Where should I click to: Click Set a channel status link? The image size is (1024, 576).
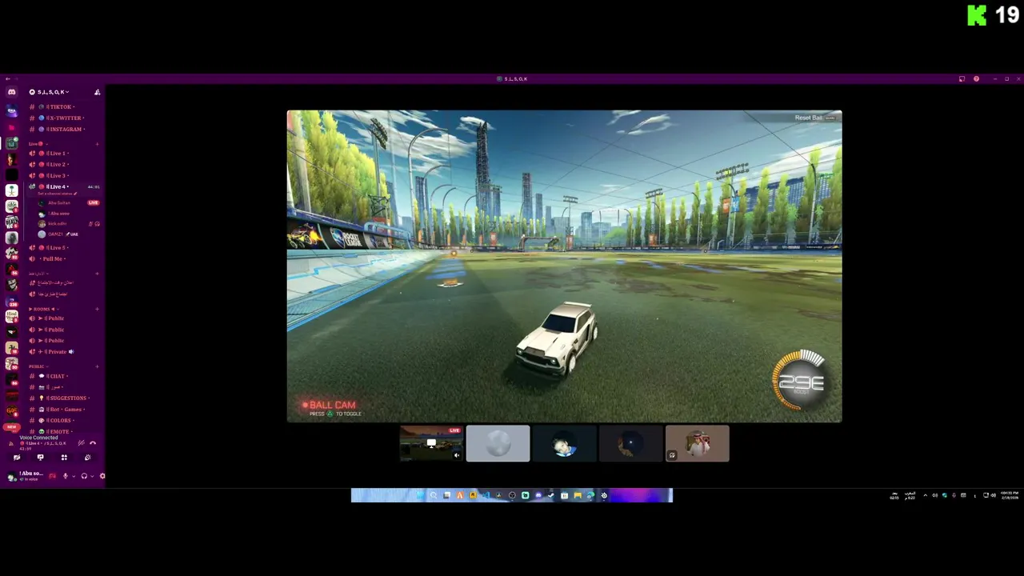(58, 194)
